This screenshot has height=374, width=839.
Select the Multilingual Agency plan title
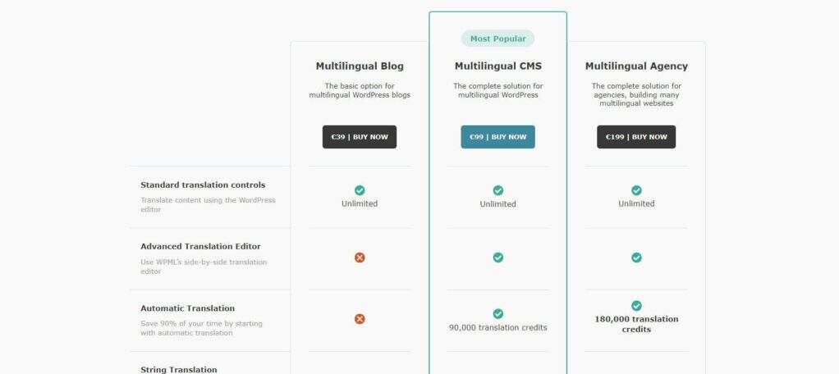pyautogui.click(x=636, y=66)
